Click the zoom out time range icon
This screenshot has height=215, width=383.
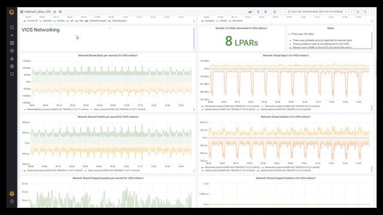click(358, 12)
